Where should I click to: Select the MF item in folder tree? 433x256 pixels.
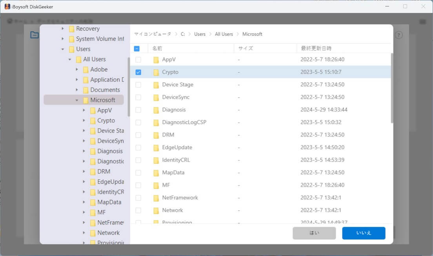coord(101,212)
